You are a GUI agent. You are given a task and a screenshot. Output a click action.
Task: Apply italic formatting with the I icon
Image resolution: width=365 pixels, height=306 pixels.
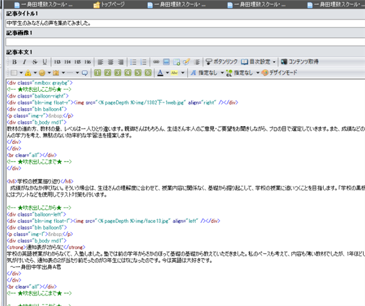click(24, 62)
